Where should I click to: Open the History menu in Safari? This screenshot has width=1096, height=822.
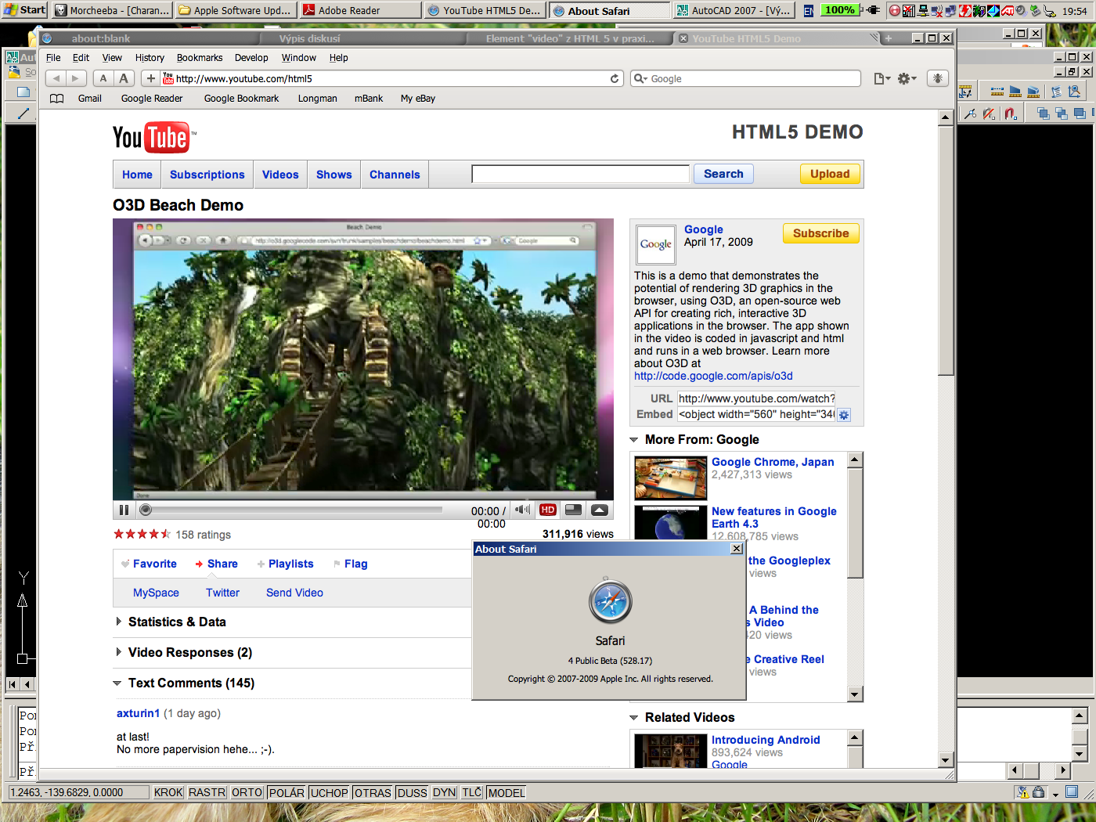click(x=150, y=58)
